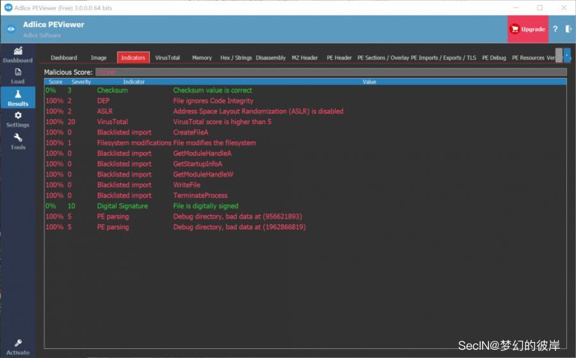Select the Indicators tab
The image size is (576, 358).
click(x=133, y=58)
